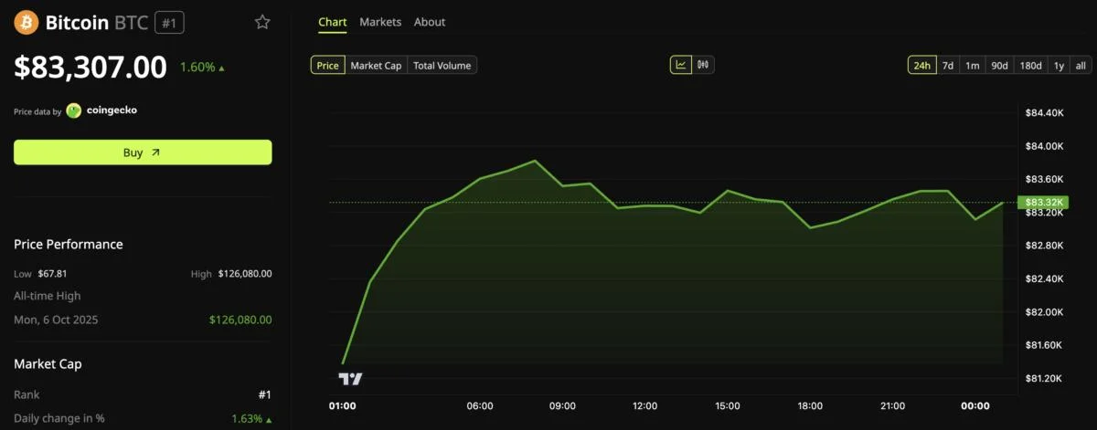
Task: Click the Buy button
Action: [x=143, y=152]
